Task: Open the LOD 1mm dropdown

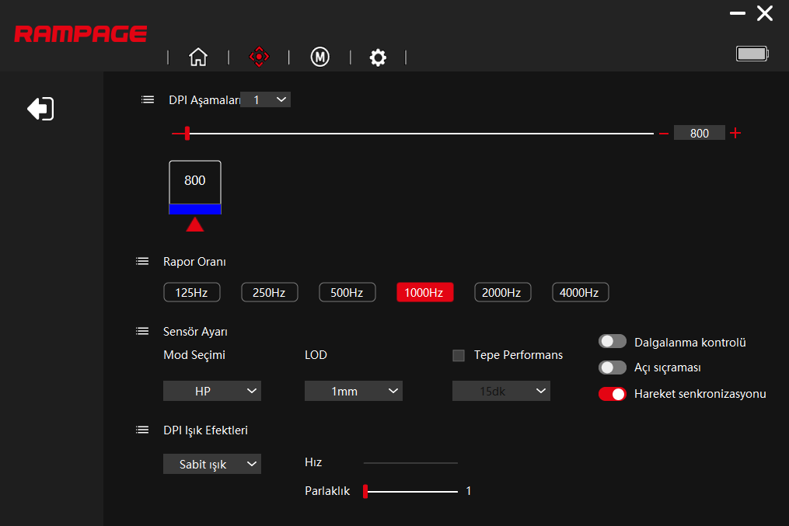Action: pos(353,391)
